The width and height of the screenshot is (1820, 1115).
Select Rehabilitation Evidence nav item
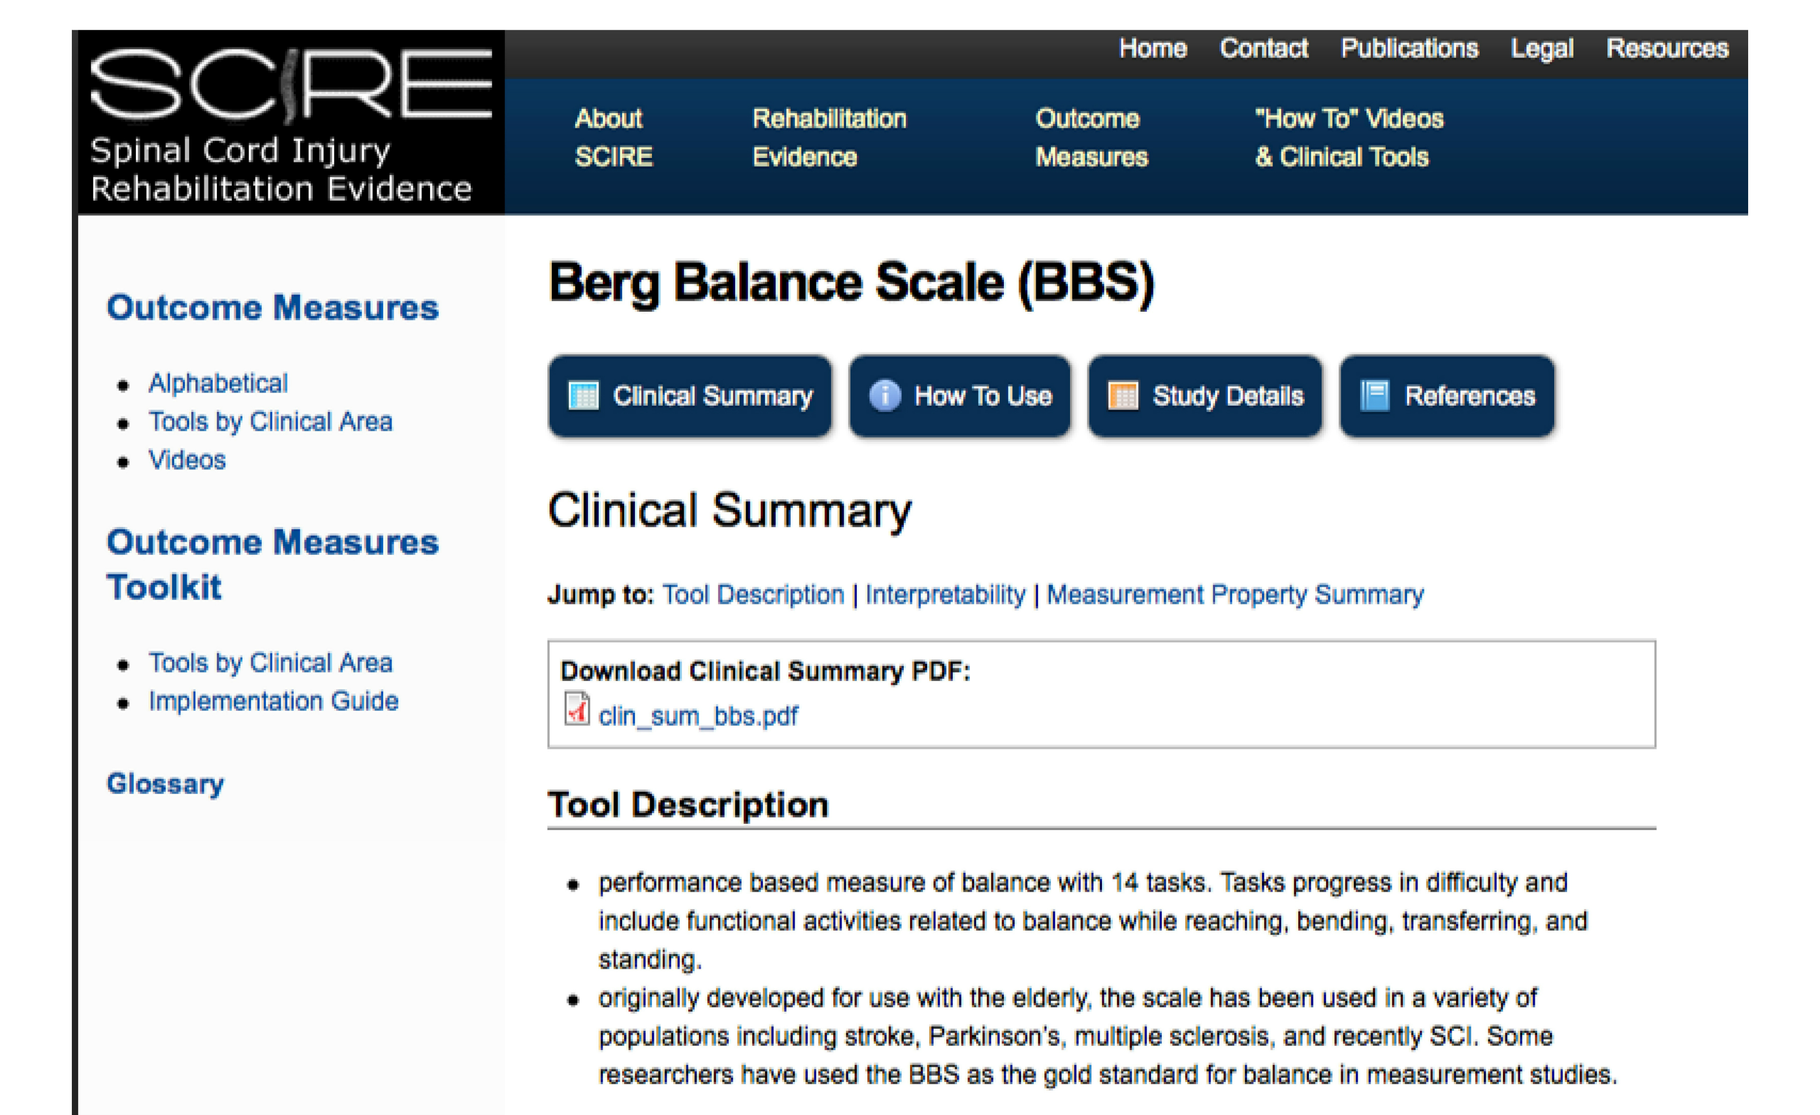(x=829, y=138)
